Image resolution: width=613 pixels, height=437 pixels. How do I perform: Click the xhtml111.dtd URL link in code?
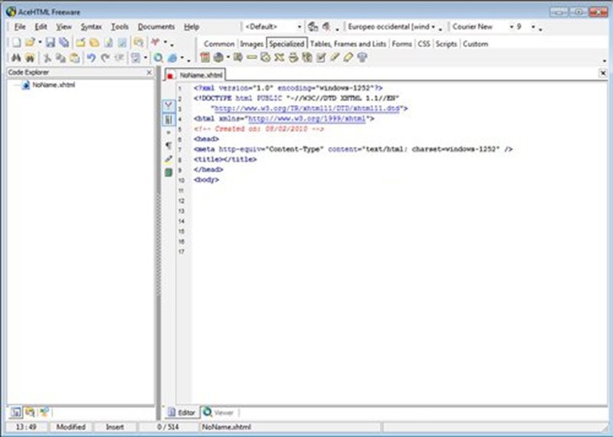[x=306, y=108]
